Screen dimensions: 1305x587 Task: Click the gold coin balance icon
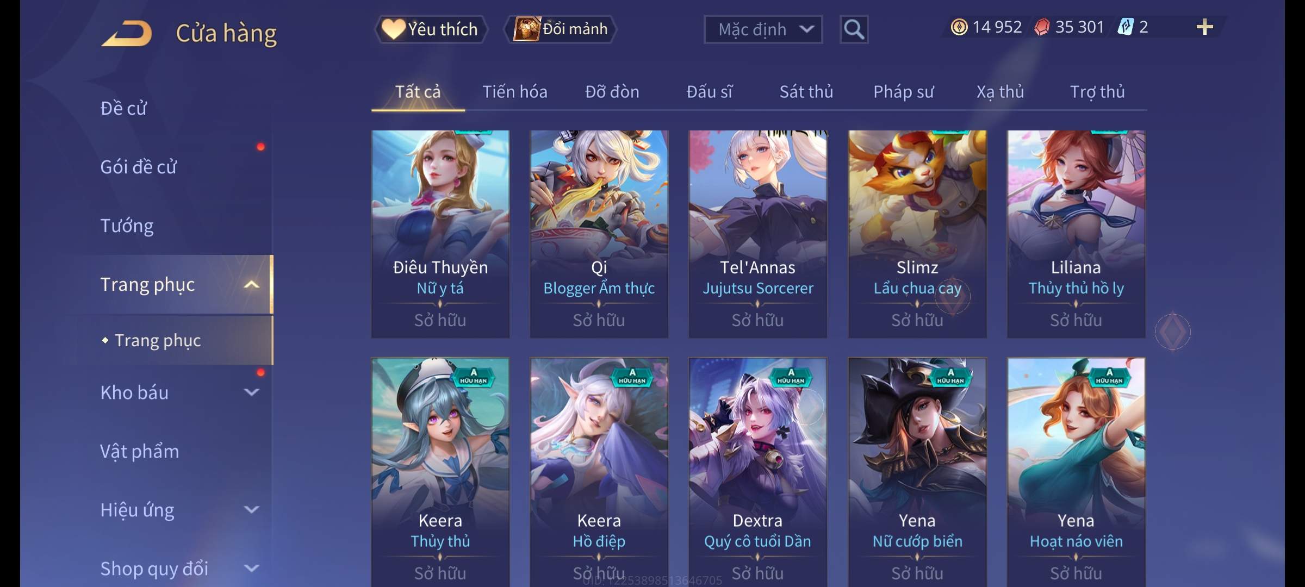coord(959,27)
